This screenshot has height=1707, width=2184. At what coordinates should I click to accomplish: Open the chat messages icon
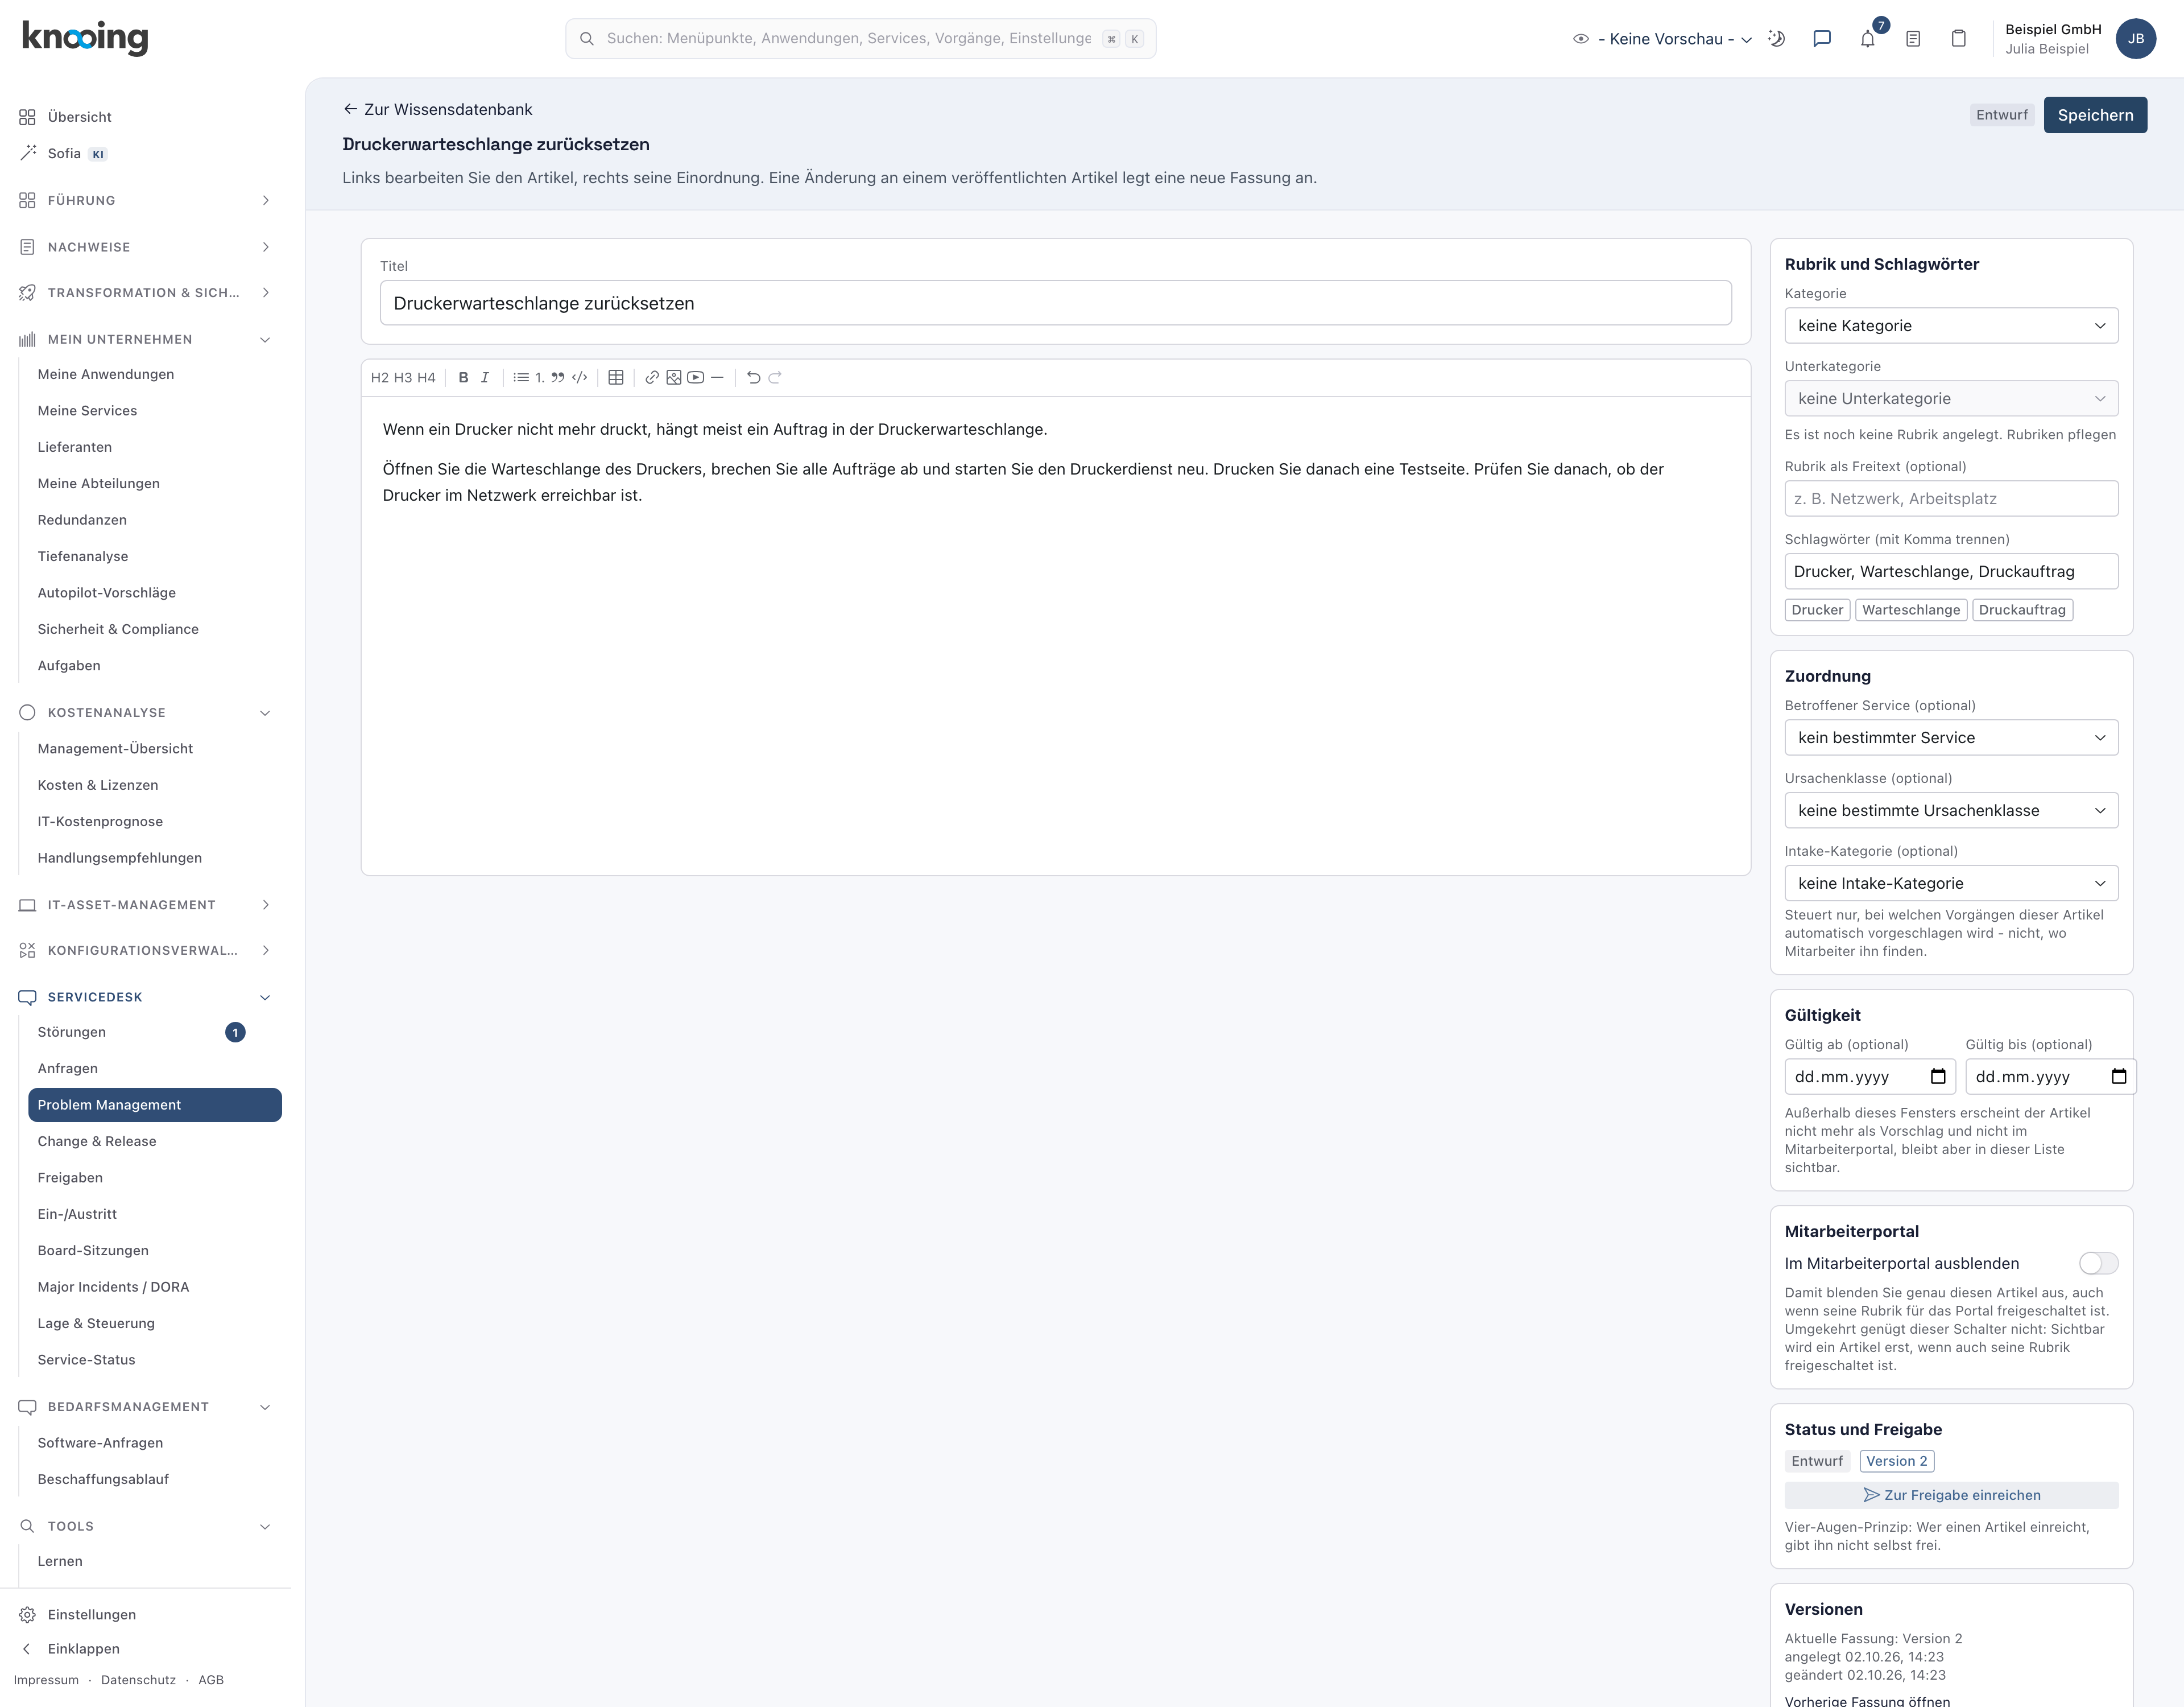tap(1822, 39)
